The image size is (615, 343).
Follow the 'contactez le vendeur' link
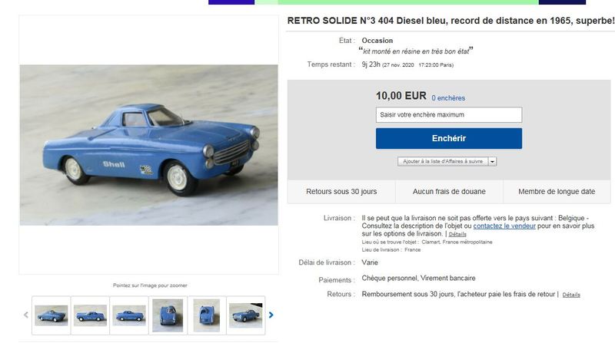[504, 226]
